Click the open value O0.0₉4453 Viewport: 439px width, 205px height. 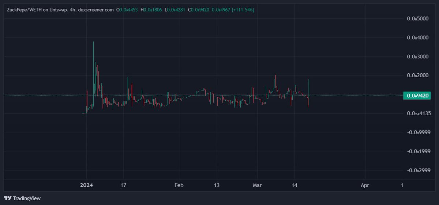[127, 10]
